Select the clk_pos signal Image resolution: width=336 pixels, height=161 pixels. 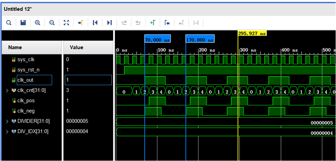(26, 101)
